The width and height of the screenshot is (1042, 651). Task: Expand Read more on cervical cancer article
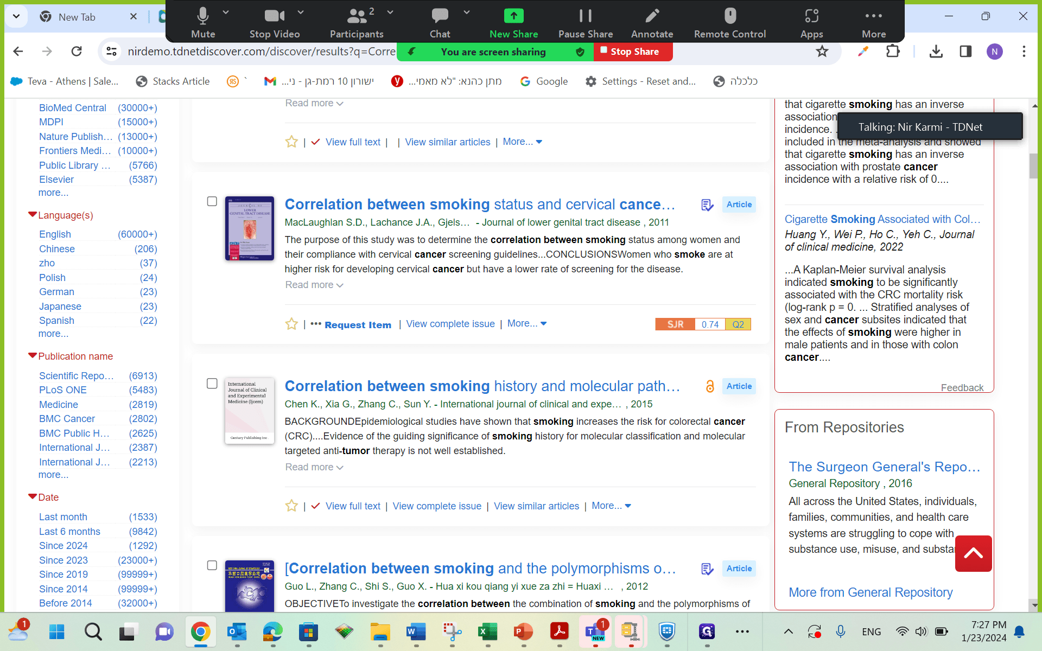coord(314,285)
